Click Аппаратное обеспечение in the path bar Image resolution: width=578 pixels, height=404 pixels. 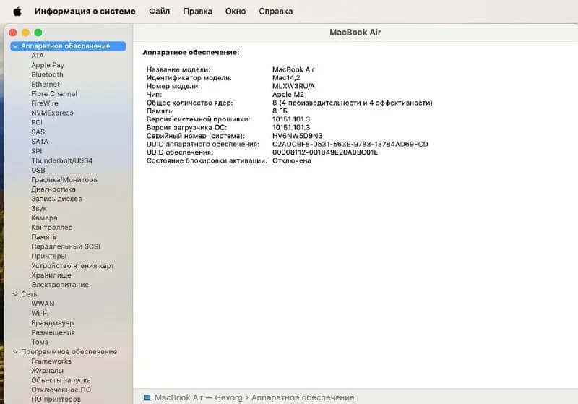(x=303, y=397)
